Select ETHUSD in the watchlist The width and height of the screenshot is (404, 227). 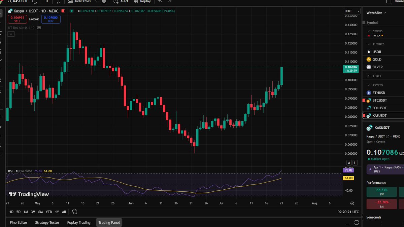pyautogui.click(x=383, y=93)
